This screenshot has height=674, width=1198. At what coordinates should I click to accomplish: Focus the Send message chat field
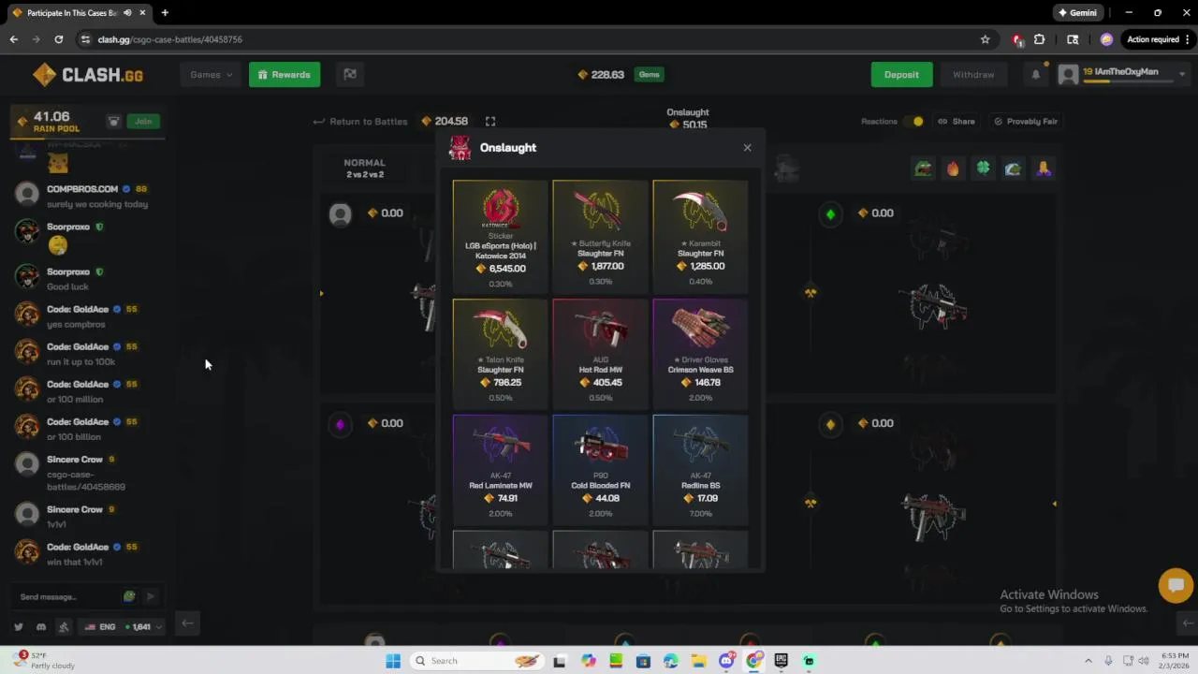coord(67,596)
